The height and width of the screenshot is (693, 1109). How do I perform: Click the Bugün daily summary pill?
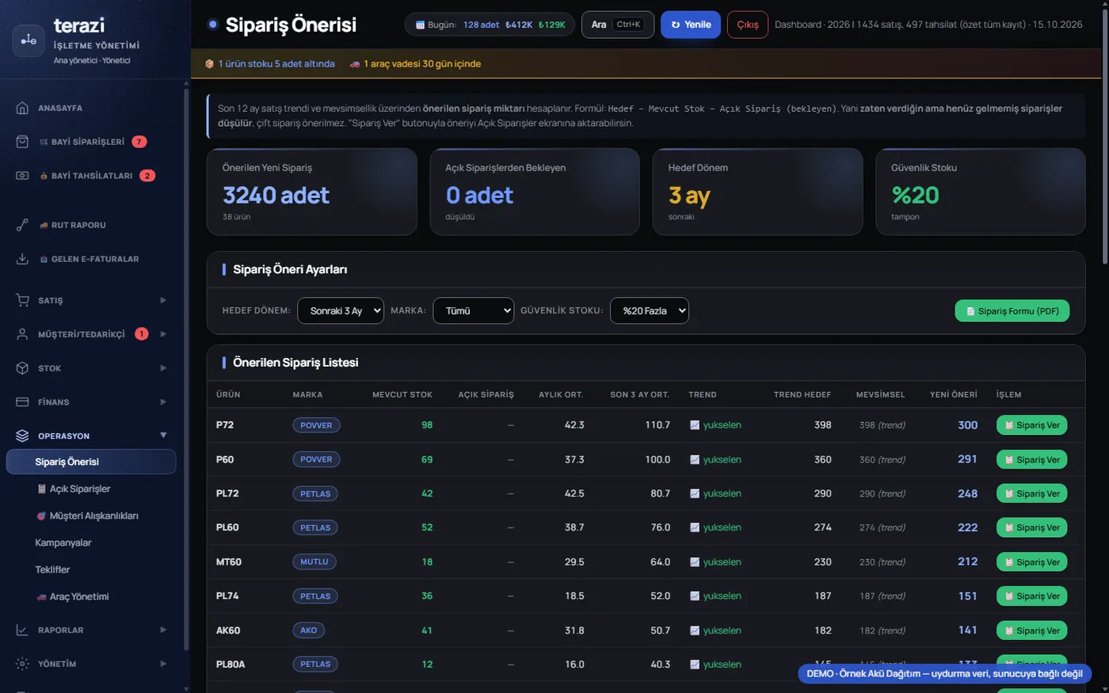(490, 25)
